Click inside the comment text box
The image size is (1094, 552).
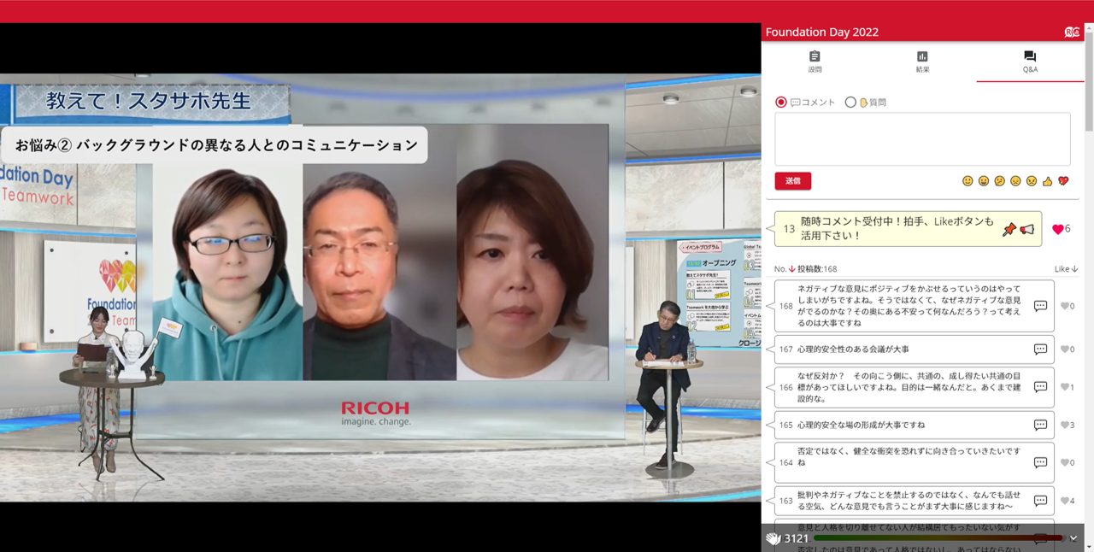coord(922,138)
